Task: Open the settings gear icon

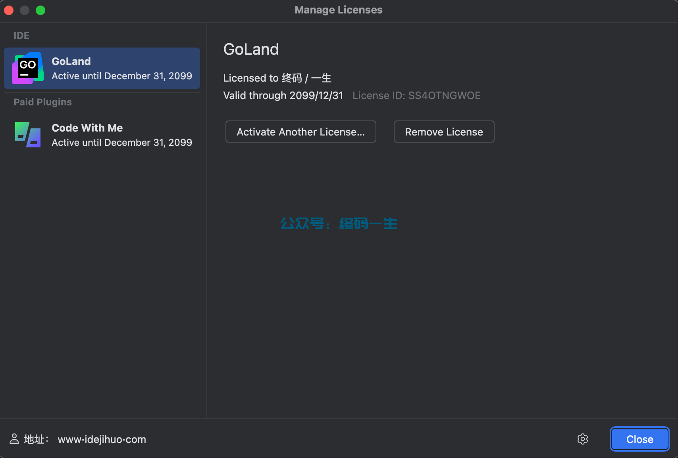Action: pyautogui.click(x=582, y=439)
